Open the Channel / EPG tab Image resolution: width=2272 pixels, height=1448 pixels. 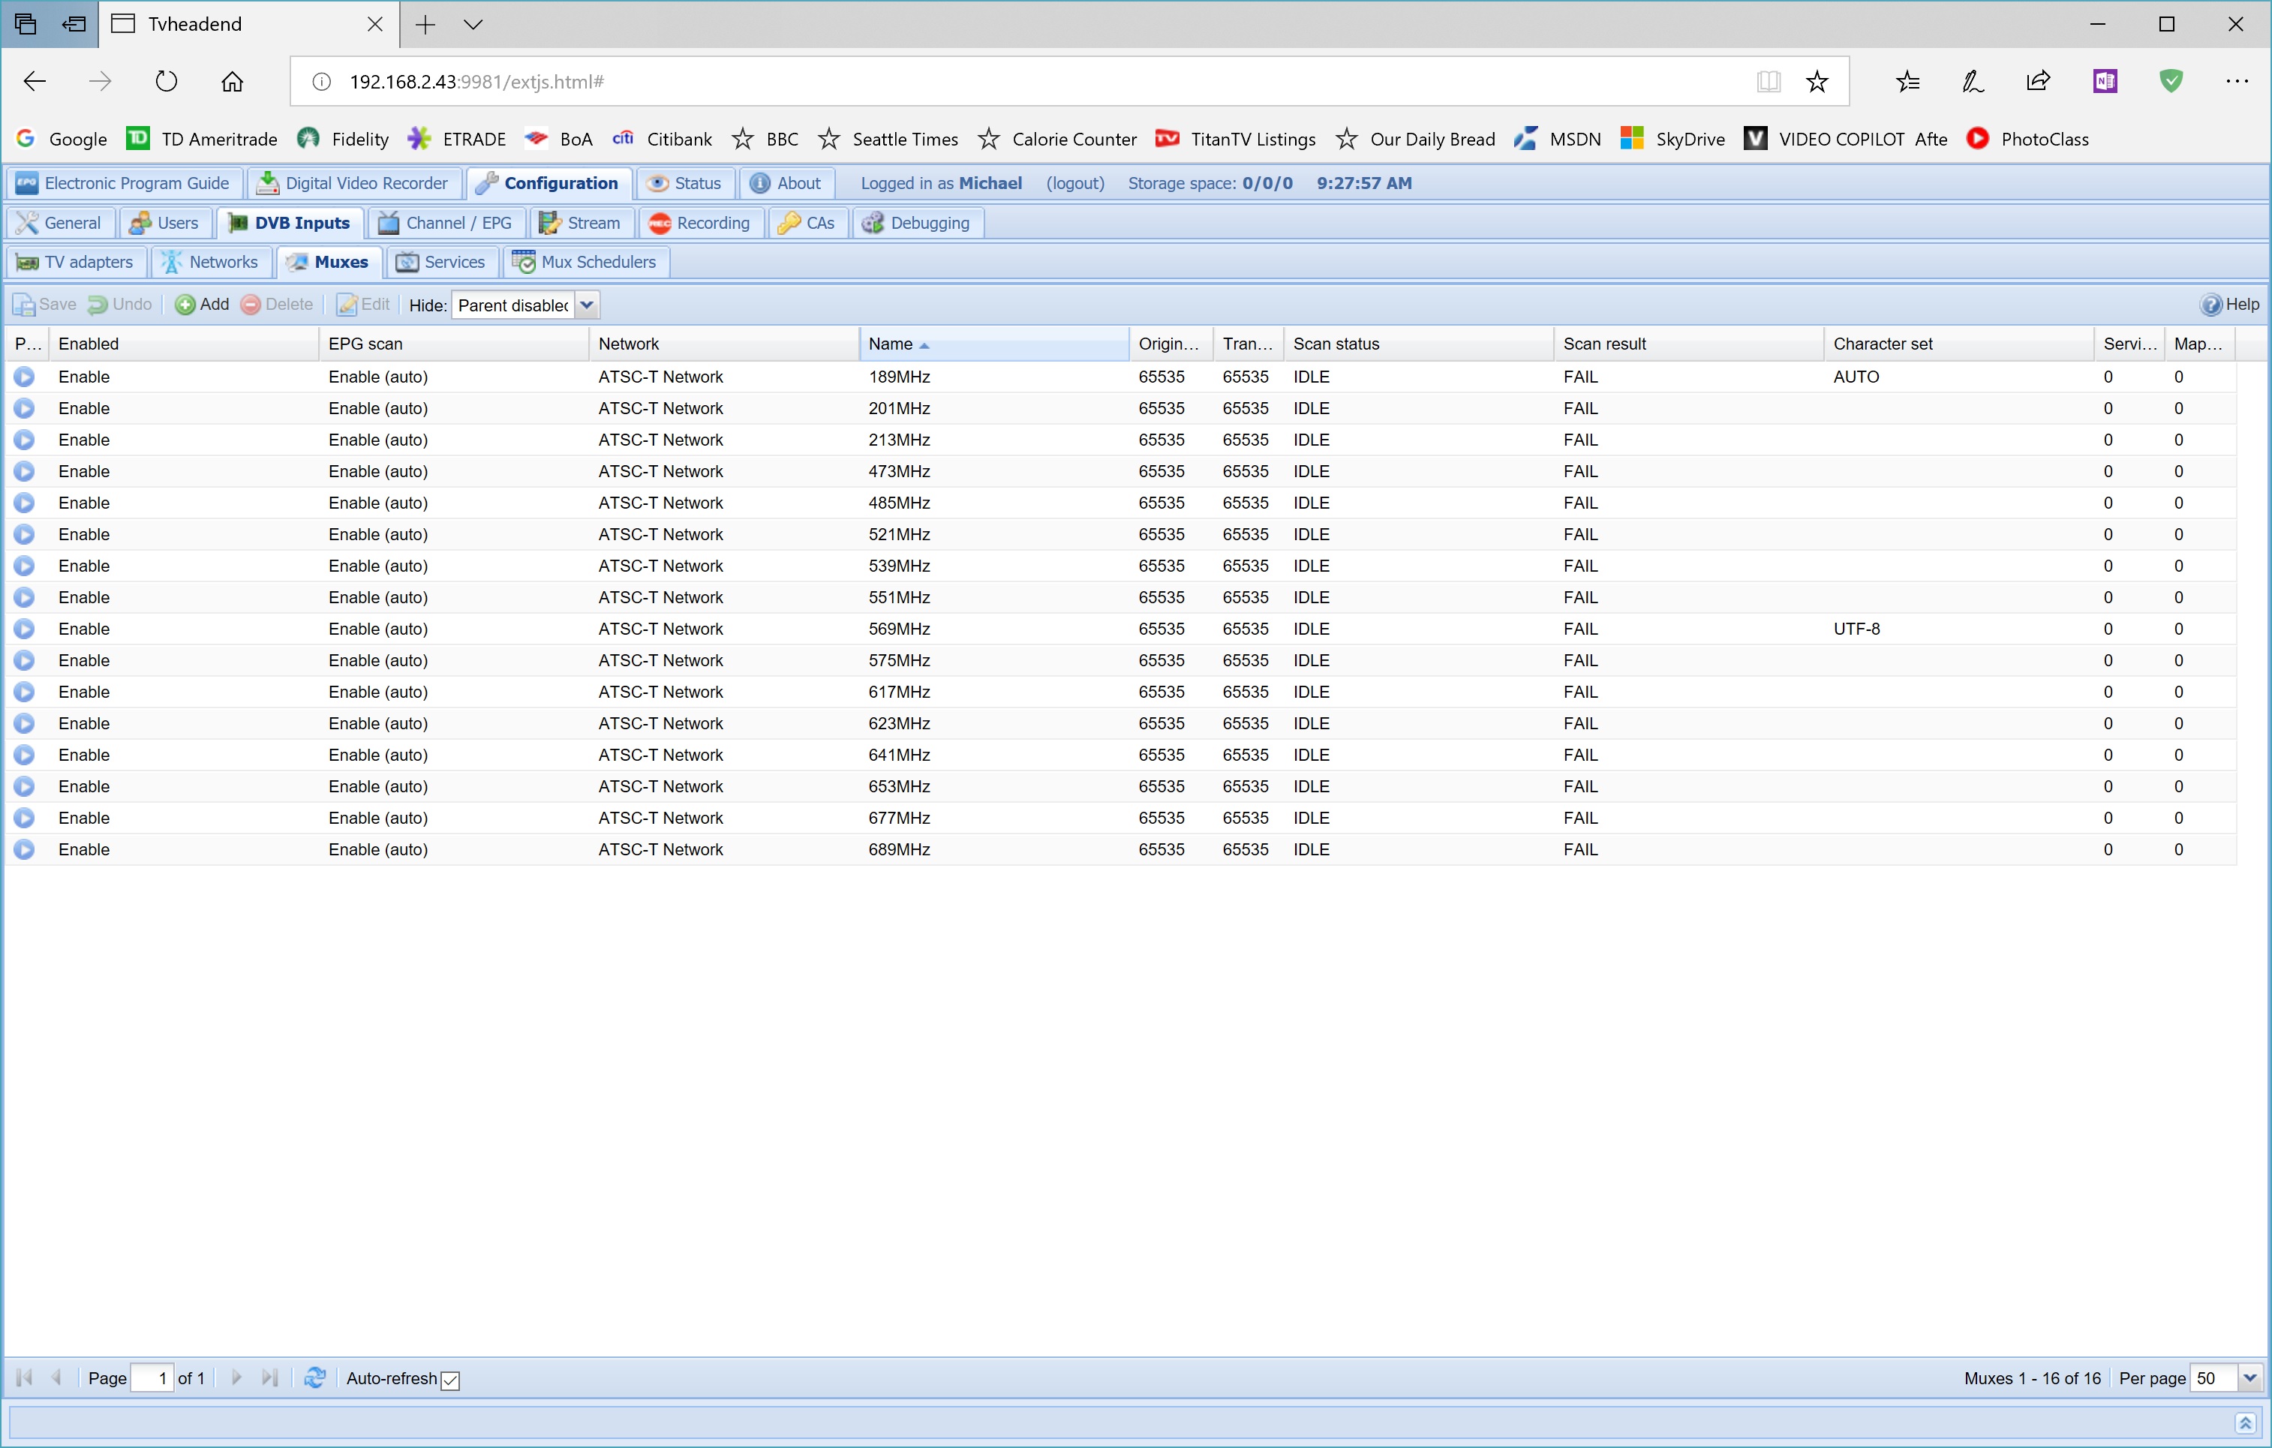click(x=446, y=224)
